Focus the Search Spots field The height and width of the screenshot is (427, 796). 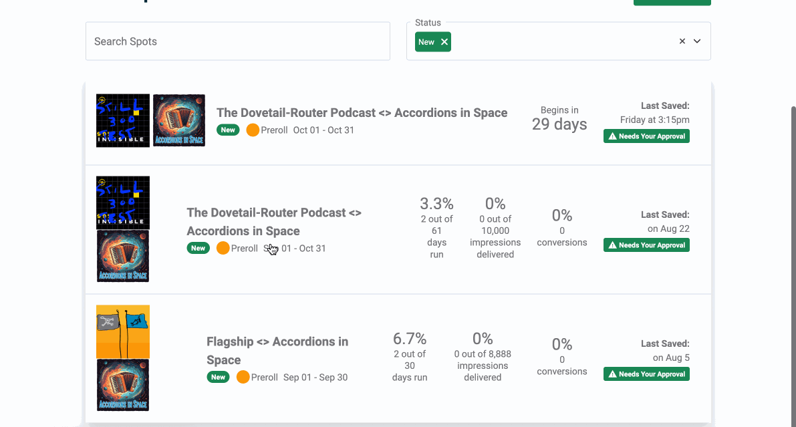(237, 41)
